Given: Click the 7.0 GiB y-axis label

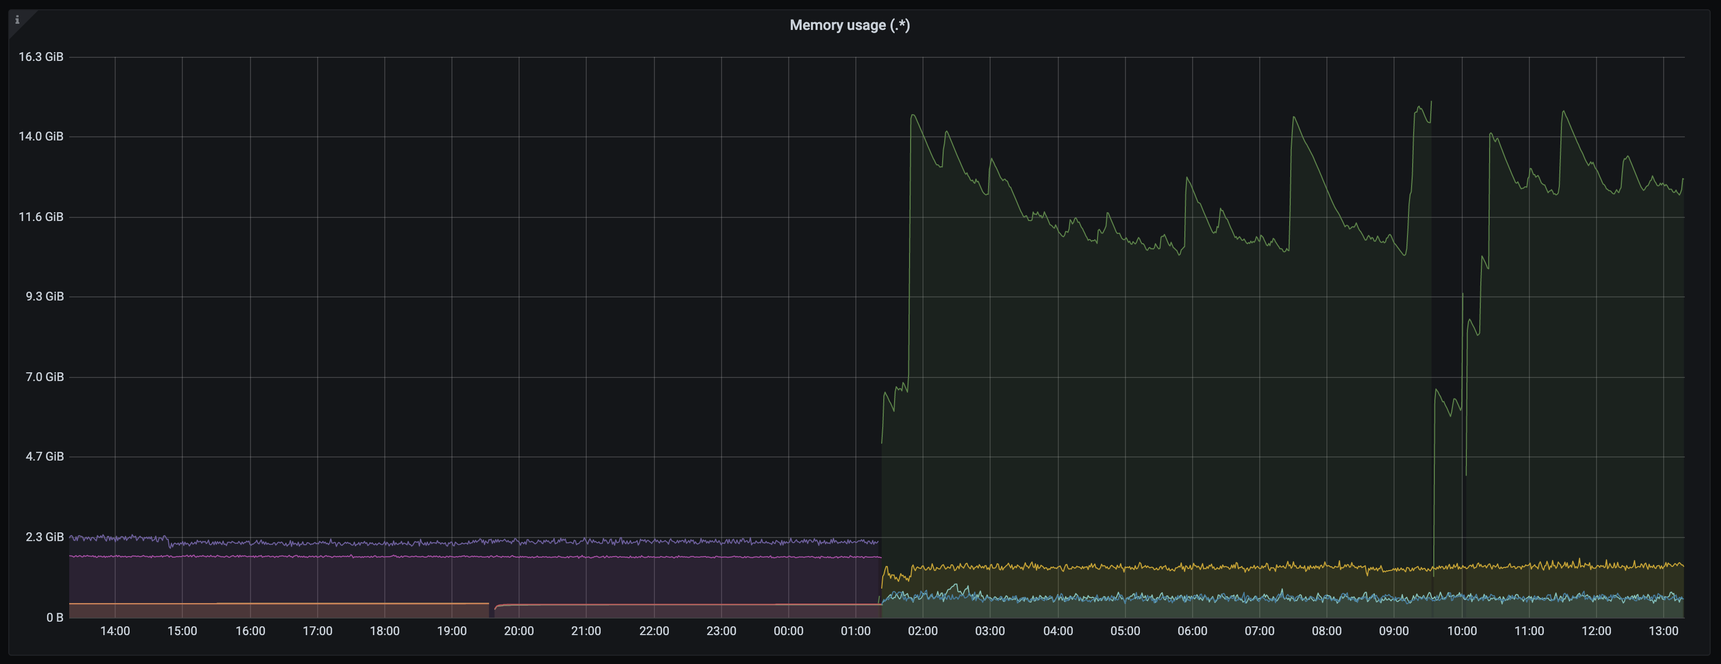Looking at the screenshot, I should point(45,377).
